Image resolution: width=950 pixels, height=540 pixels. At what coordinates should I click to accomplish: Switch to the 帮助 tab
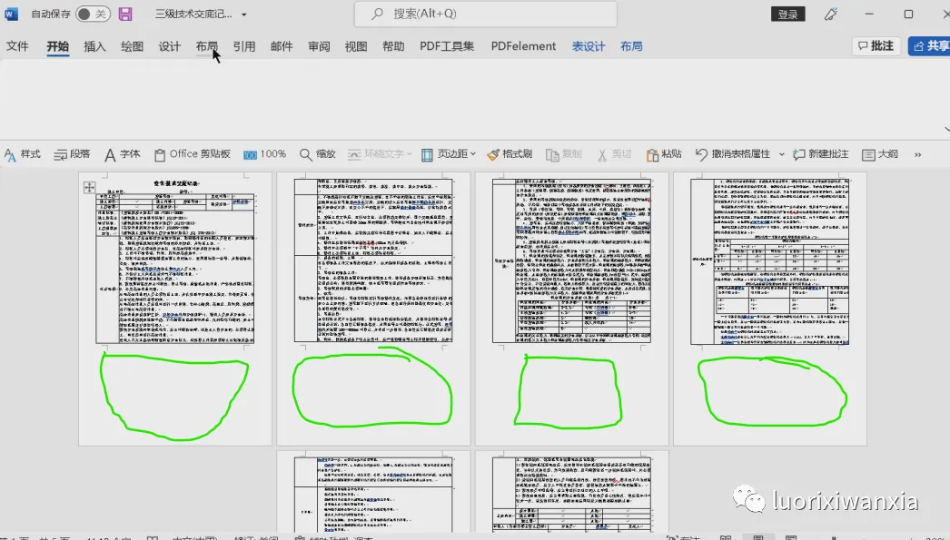coord(393,46)
